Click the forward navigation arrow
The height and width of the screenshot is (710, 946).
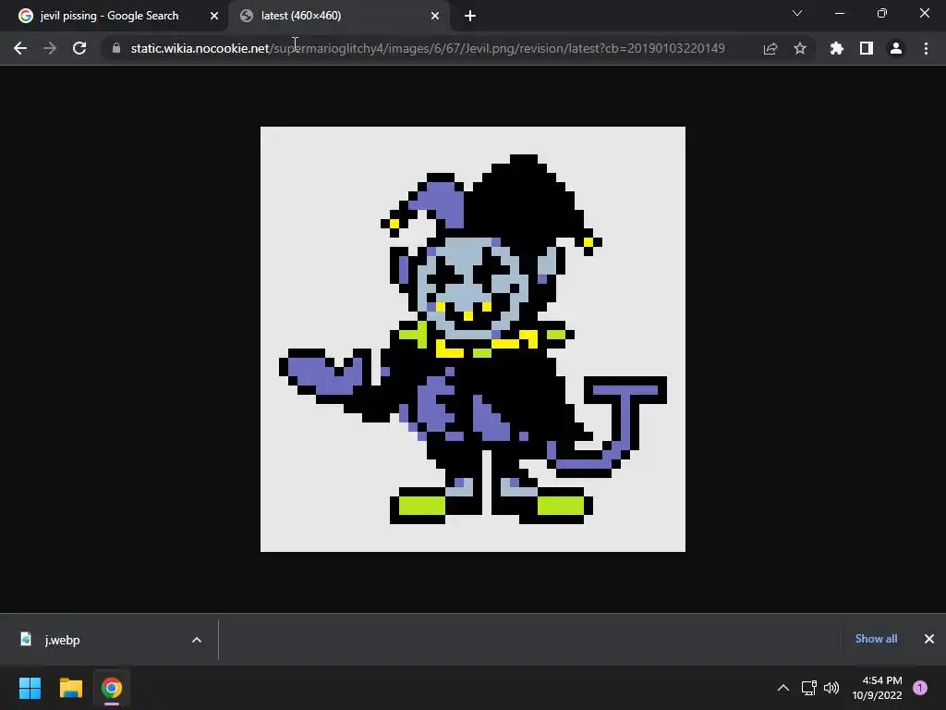pos(50,48)
